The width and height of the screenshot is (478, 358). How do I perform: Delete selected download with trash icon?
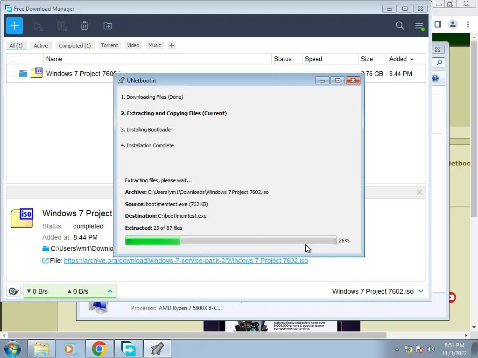pos(84,26)
